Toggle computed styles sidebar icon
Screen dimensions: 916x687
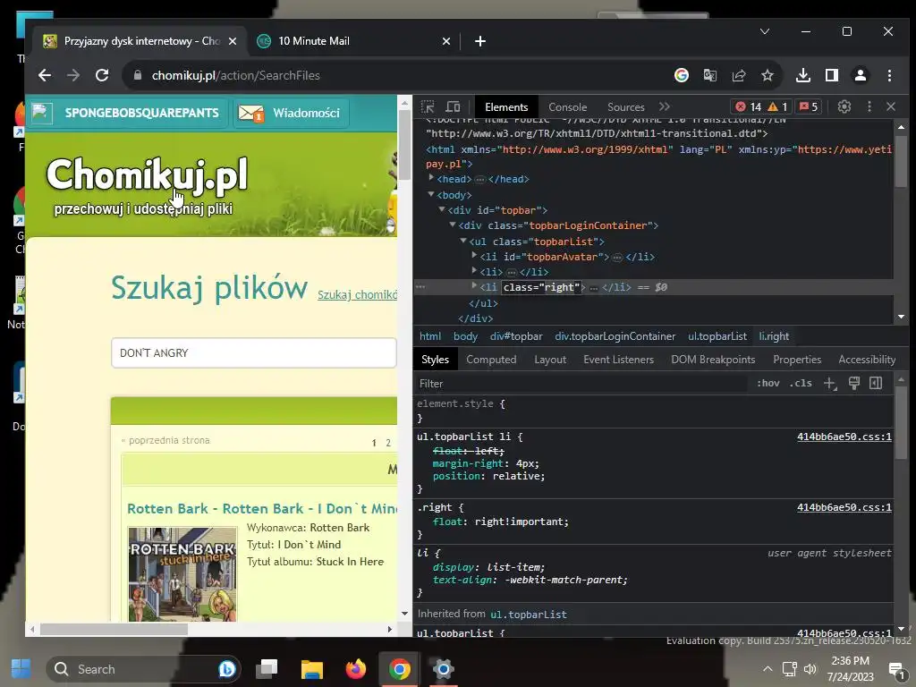[876, 383]
